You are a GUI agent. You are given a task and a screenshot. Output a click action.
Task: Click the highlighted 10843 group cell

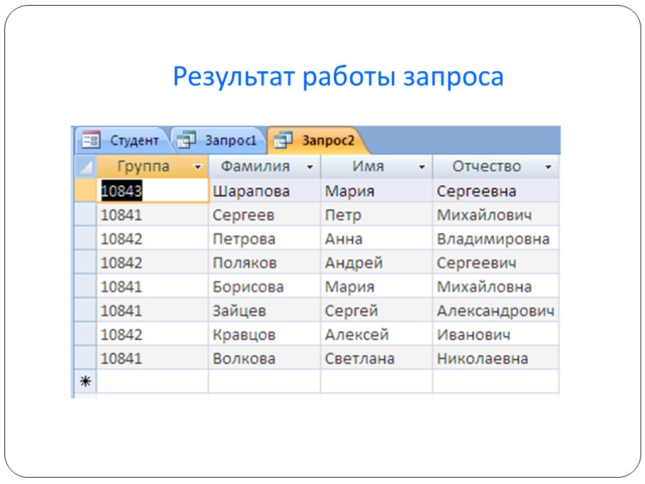pyautogui.click(x=122, y=191)
